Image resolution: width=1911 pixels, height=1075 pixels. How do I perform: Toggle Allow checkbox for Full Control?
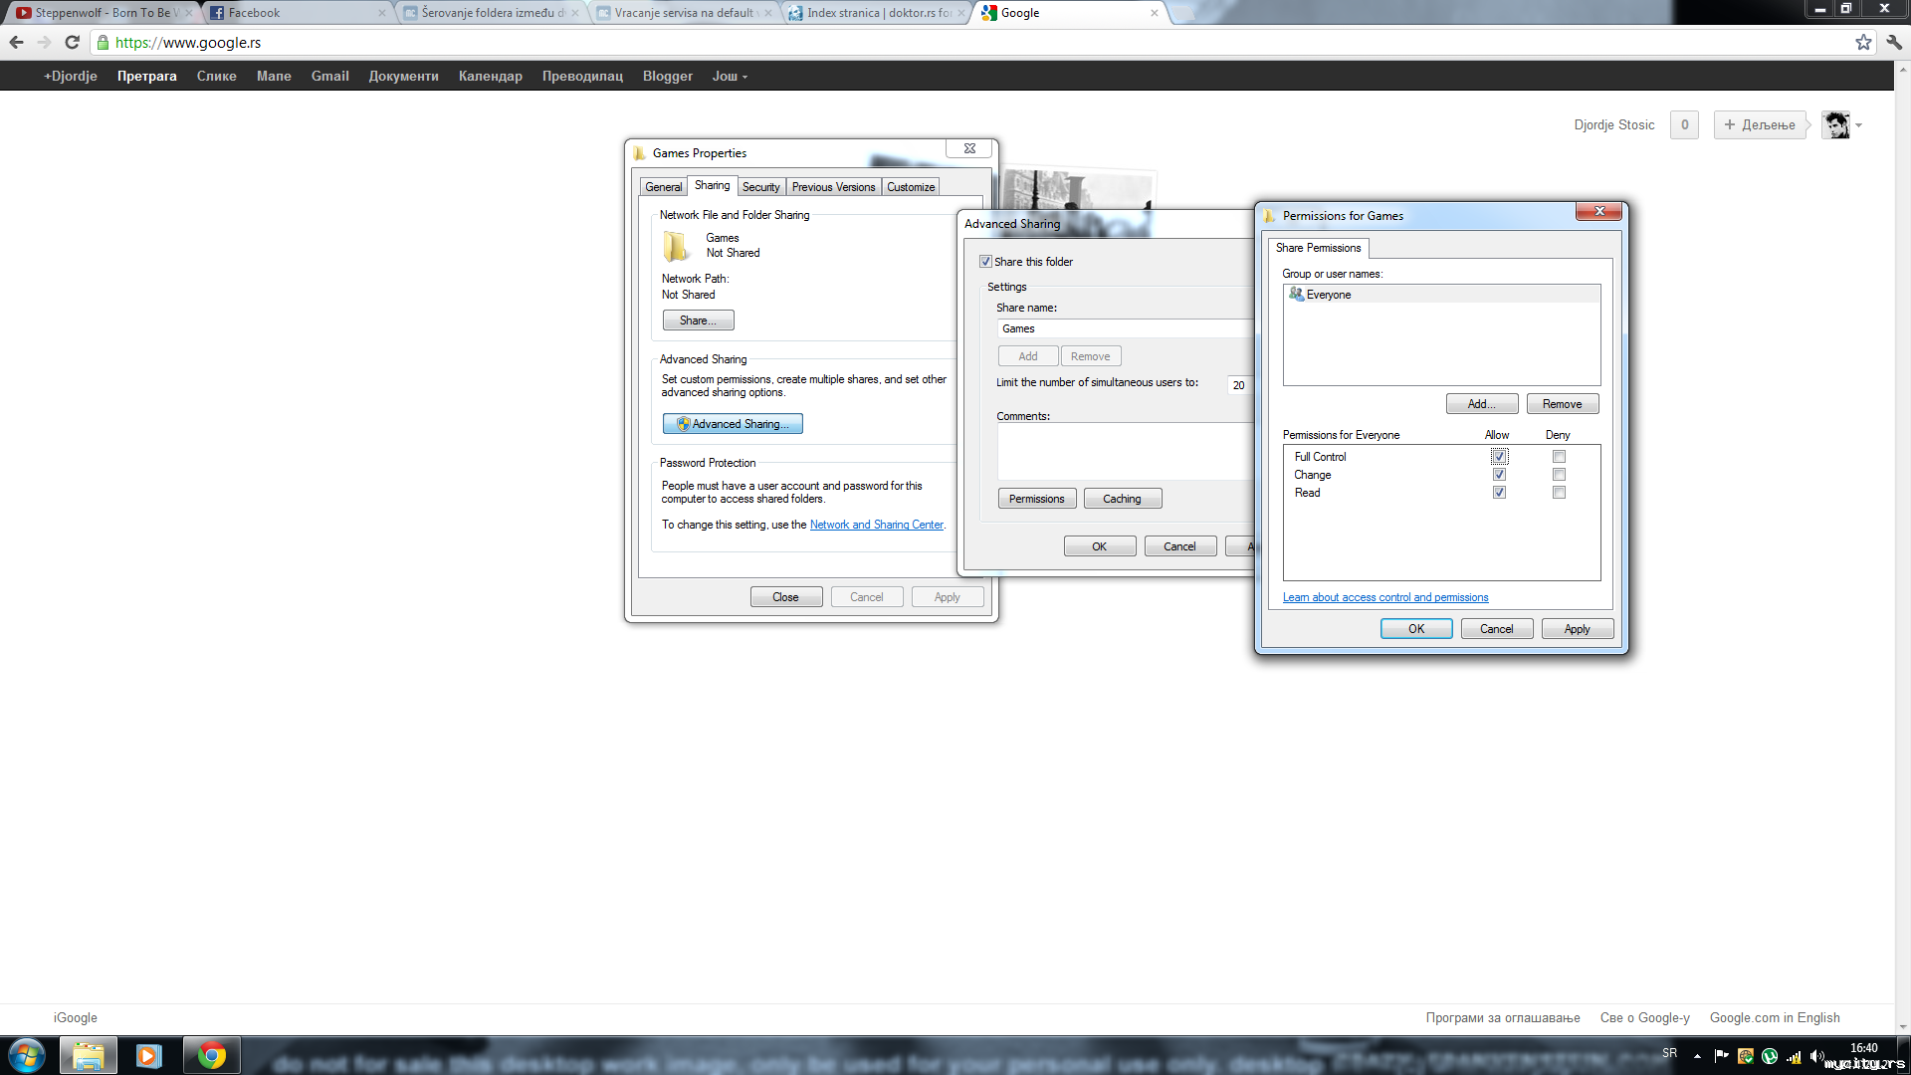click(x=1499, y=457)
